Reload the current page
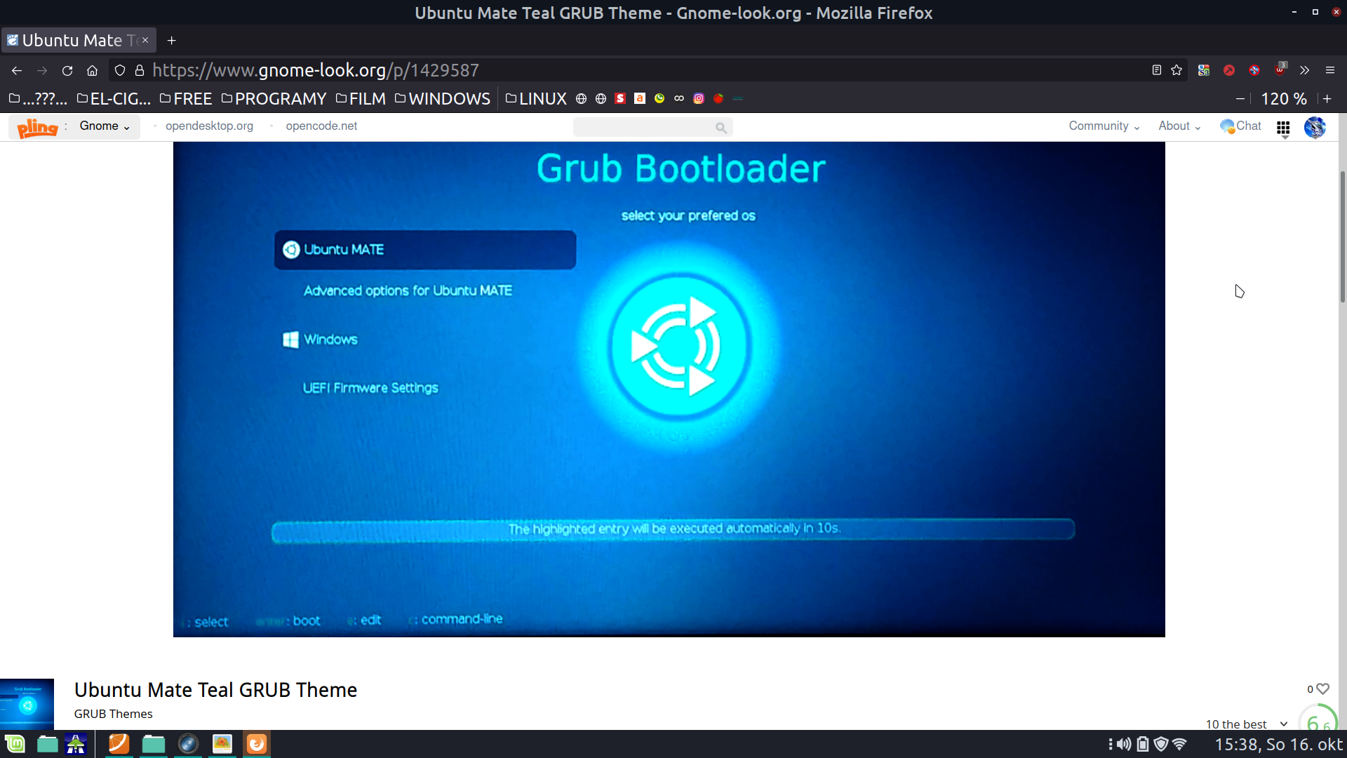Screen dimensions: 1347x758 click(x=67, y=70)
